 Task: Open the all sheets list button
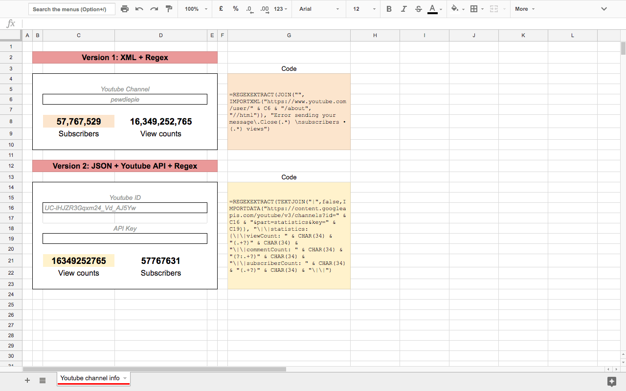point(42,380)
